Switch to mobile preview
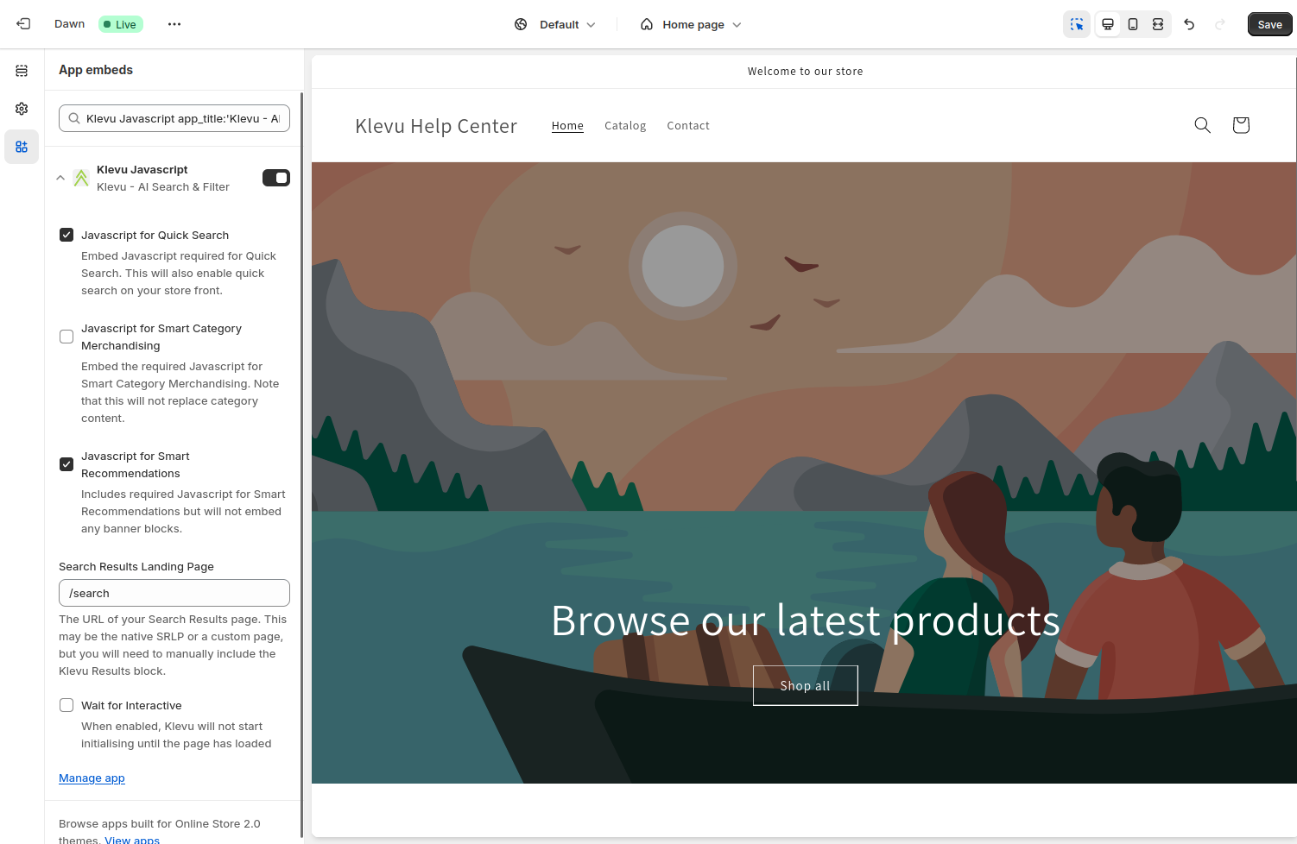Viewport: 1297px width, 844px height. 1133,24
